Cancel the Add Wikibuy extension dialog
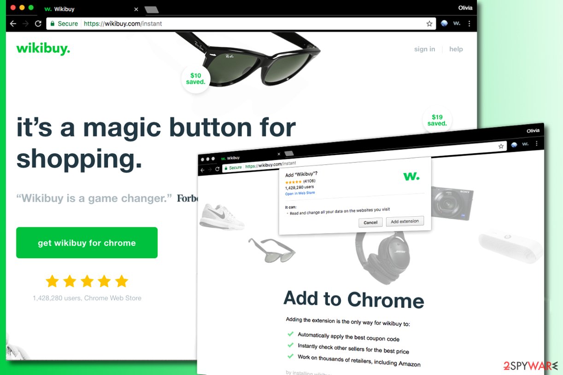The image size is (563, 375). click(x=370, y=222)
